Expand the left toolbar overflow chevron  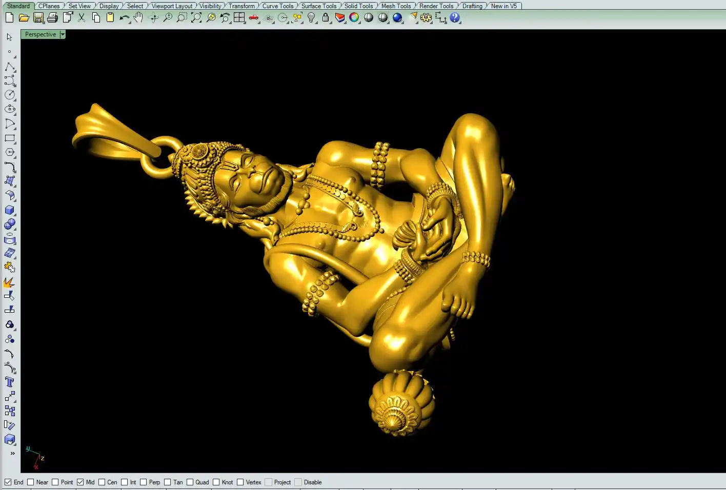(12, 453)
